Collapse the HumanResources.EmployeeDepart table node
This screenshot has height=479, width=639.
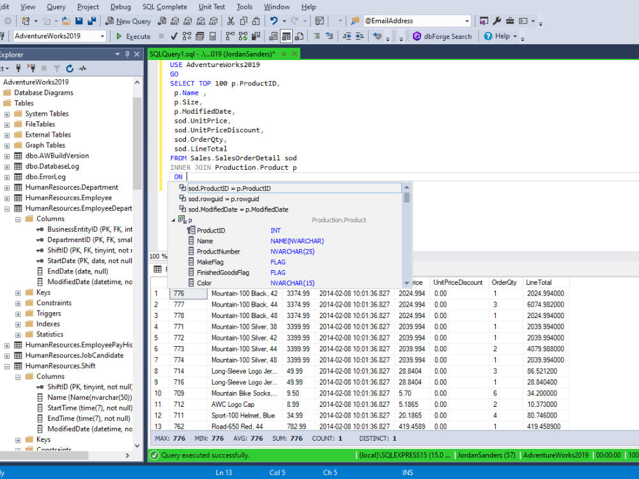[x=7, y=209]
